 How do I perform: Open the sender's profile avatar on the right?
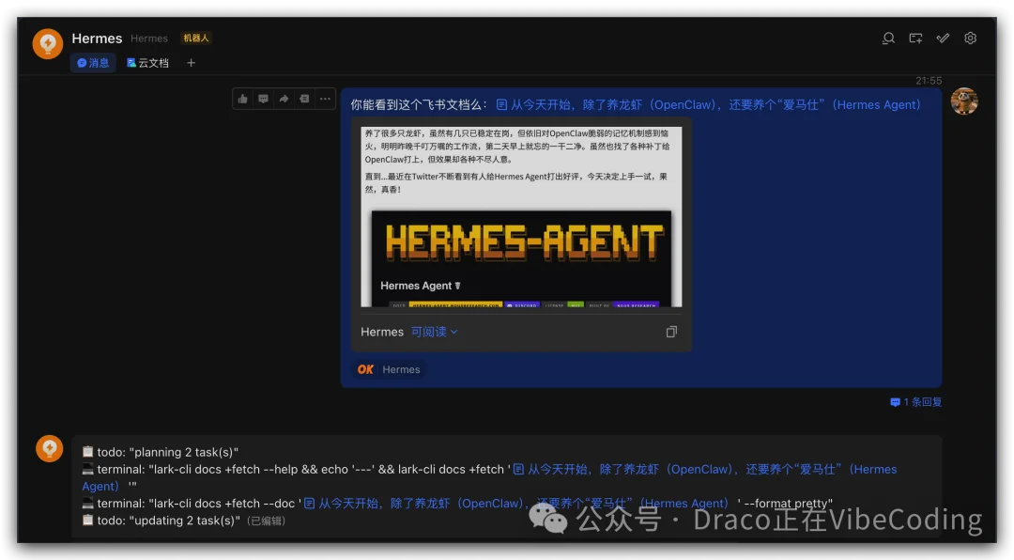pyautogui.click(x=966, y=101)
